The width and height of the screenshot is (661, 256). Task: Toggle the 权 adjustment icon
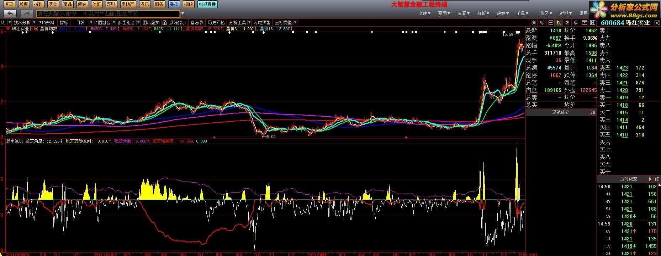(x=559, y=23)
